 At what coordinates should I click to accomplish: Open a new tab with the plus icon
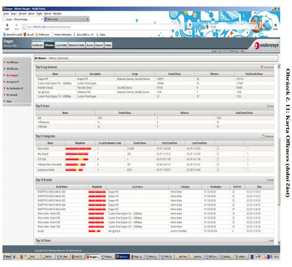click(x=87, y=19)
